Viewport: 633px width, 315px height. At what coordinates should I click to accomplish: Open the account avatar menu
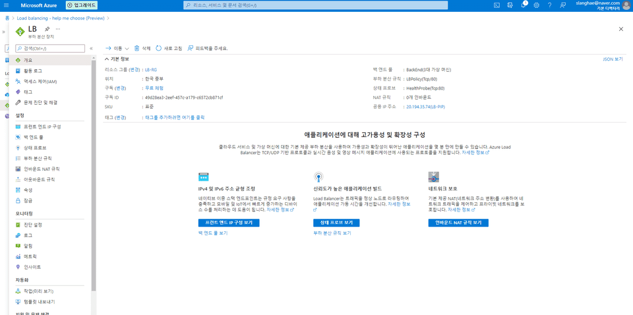pos(626,5)
